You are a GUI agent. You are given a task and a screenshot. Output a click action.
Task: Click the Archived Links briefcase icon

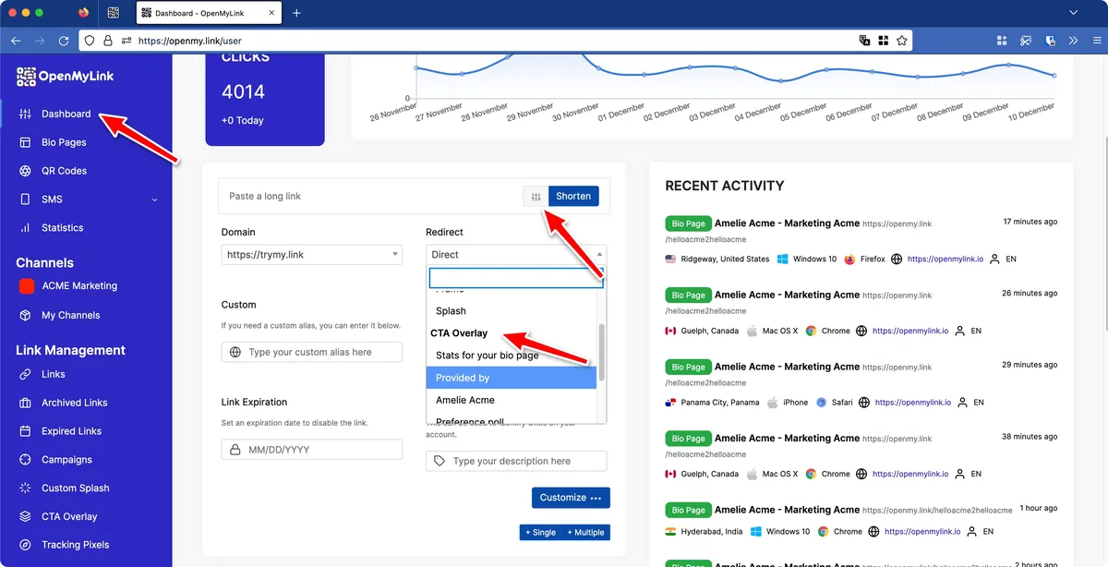25,403
